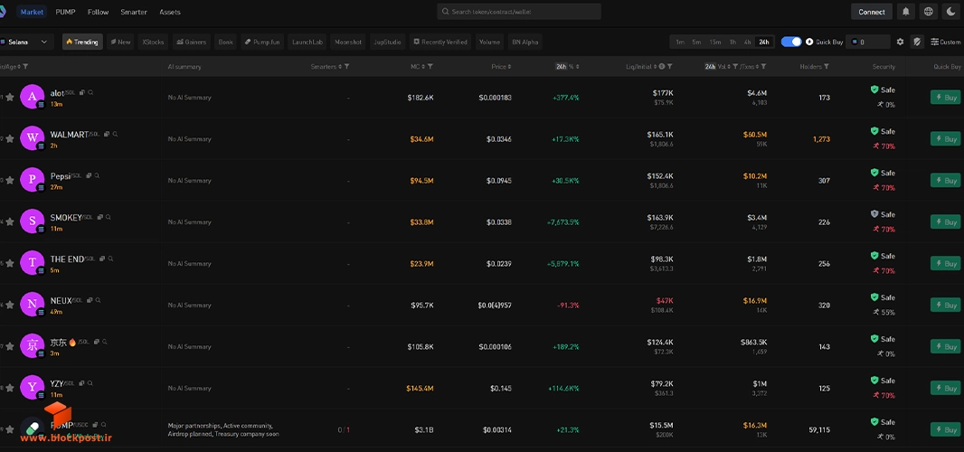Open settings gear icon
Screen dimensions: 964x452
(x=900, y=42)
